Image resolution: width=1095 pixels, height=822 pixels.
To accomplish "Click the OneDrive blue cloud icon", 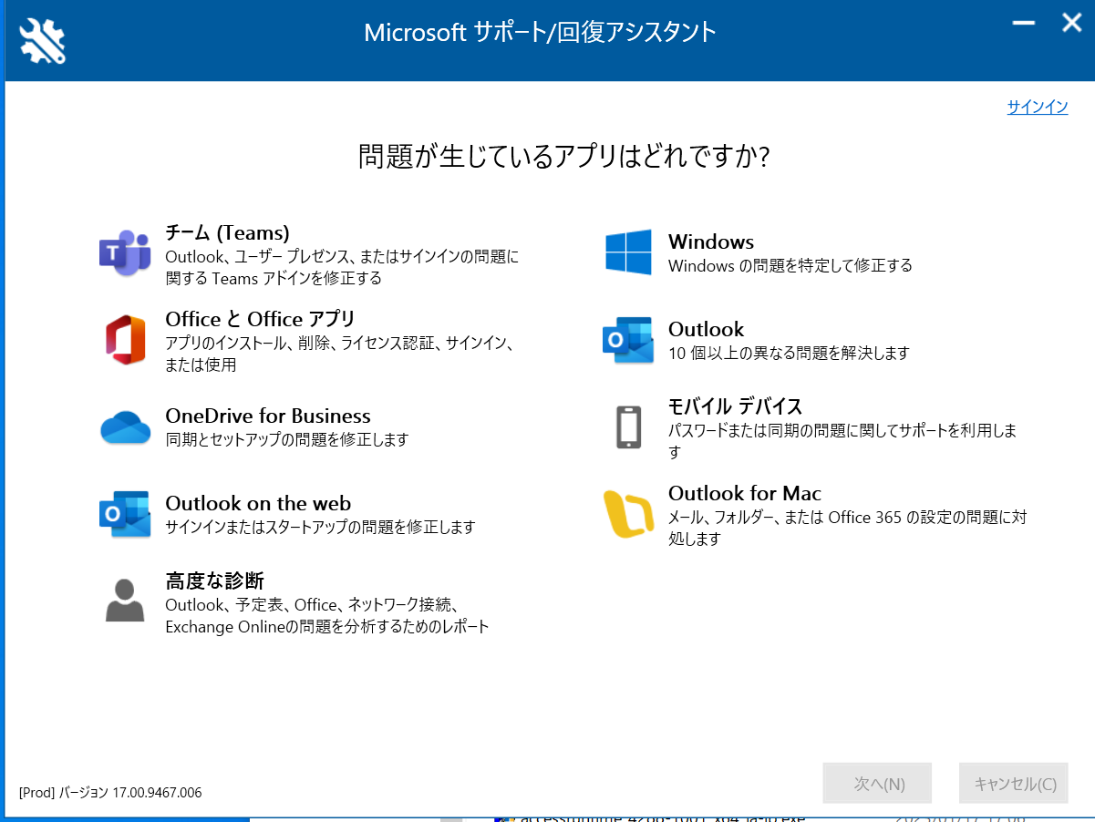I will tap(125, 427).
